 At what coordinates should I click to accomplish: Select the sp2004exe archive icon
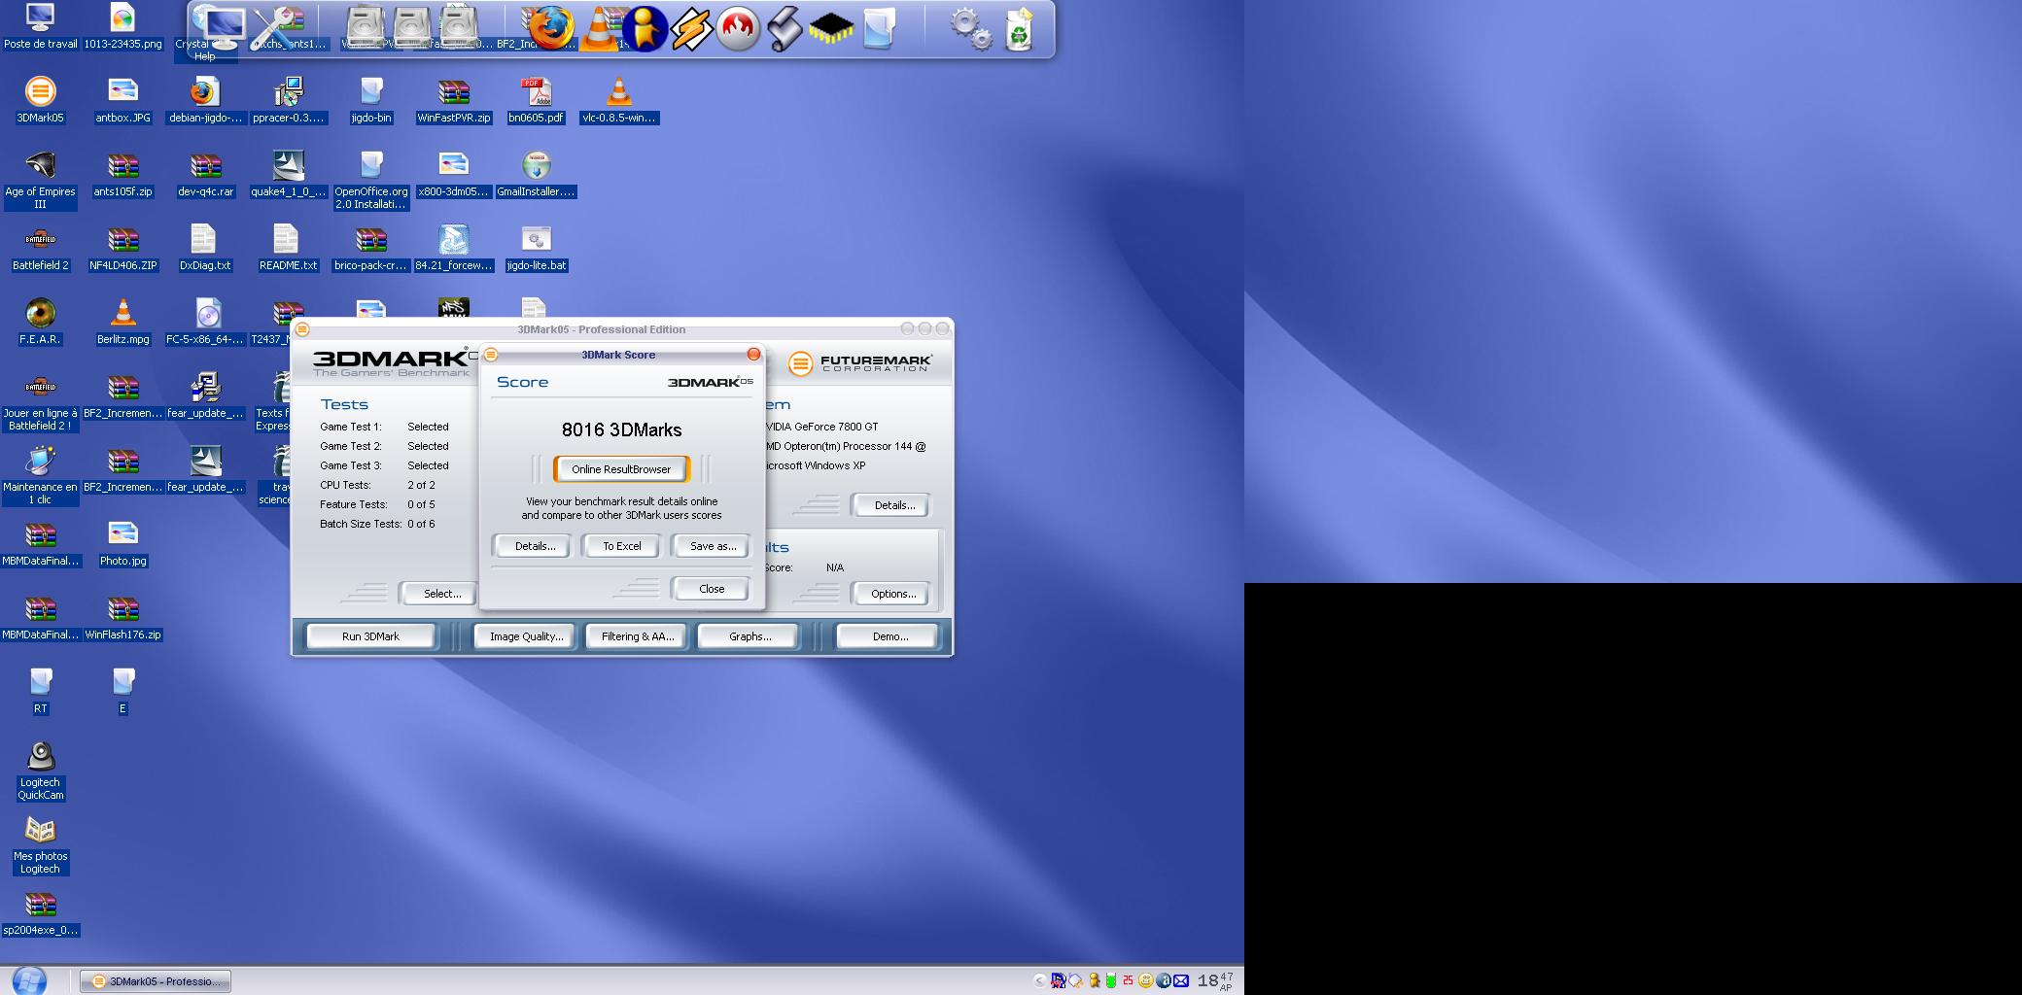[x=40, y=912]
